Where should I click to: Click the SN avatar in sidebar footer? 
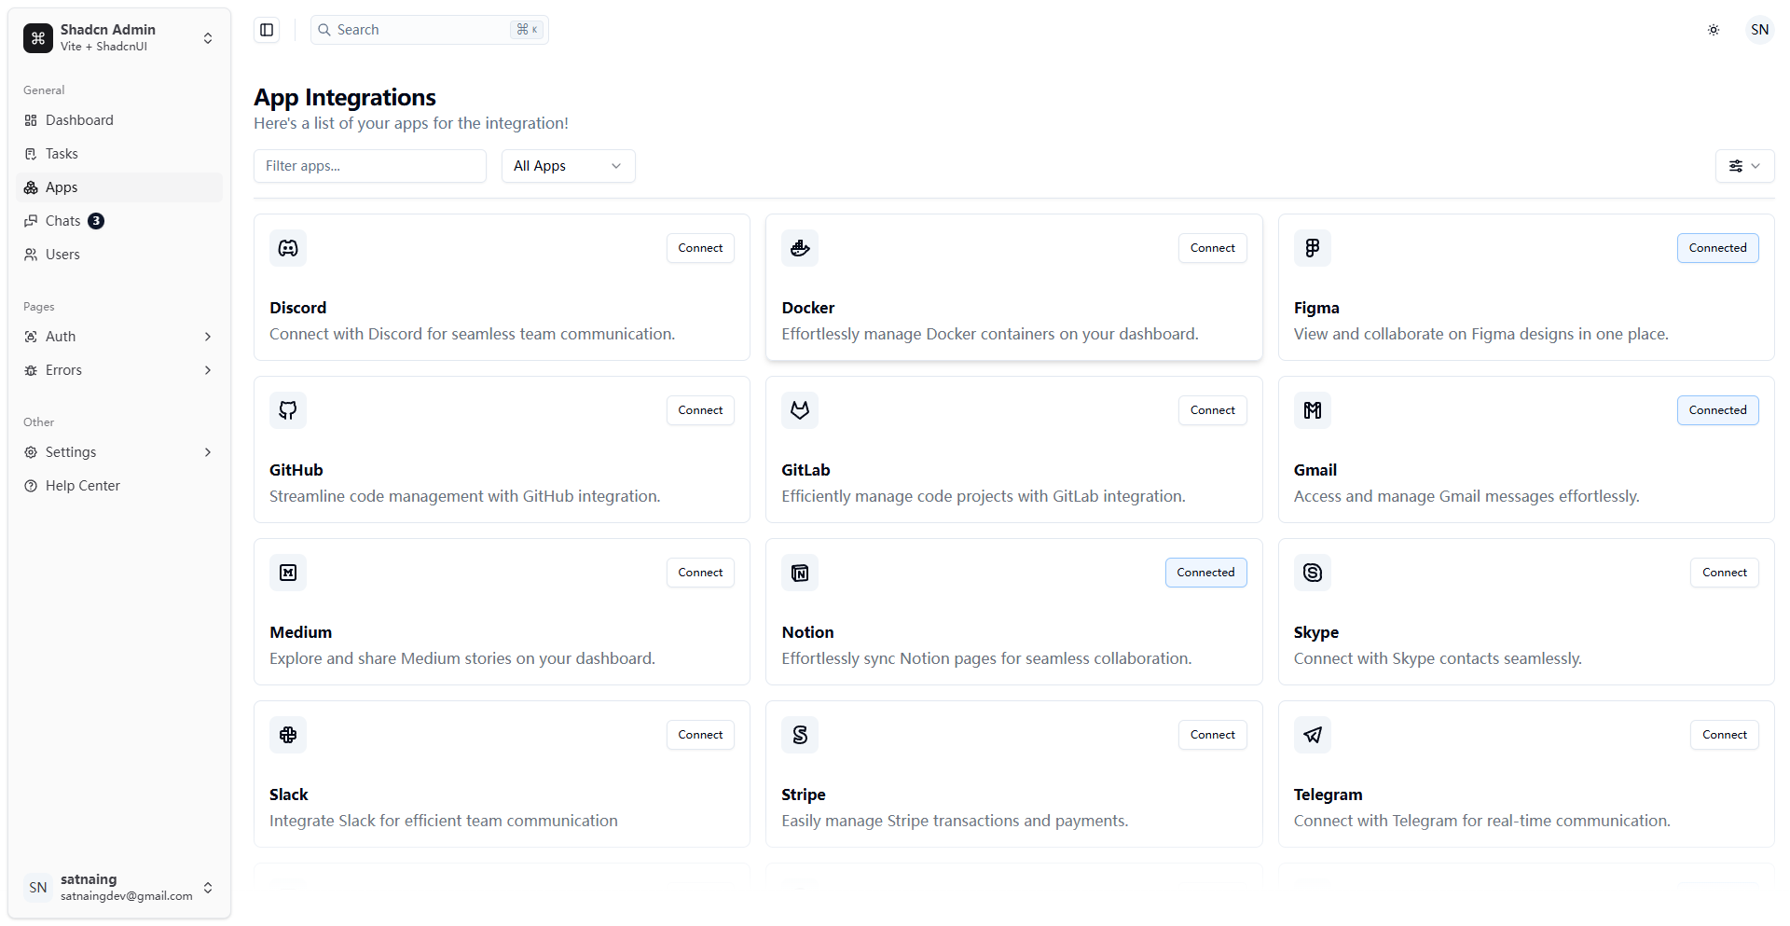tap(38, 887)
